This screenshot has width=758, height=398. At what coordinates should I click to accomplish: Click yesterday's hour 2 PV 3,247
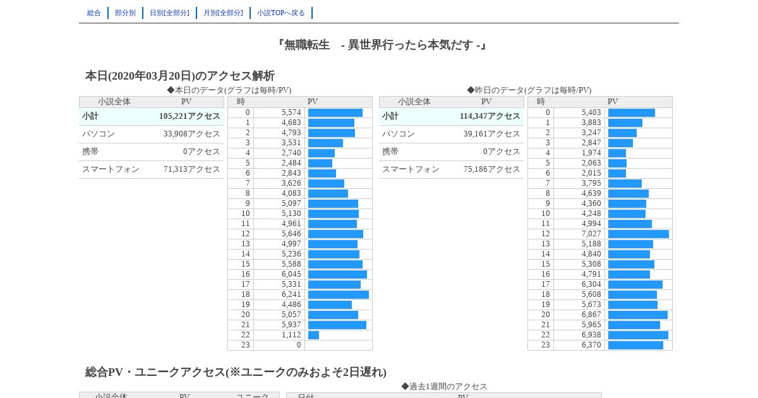[x=591, y=133]
